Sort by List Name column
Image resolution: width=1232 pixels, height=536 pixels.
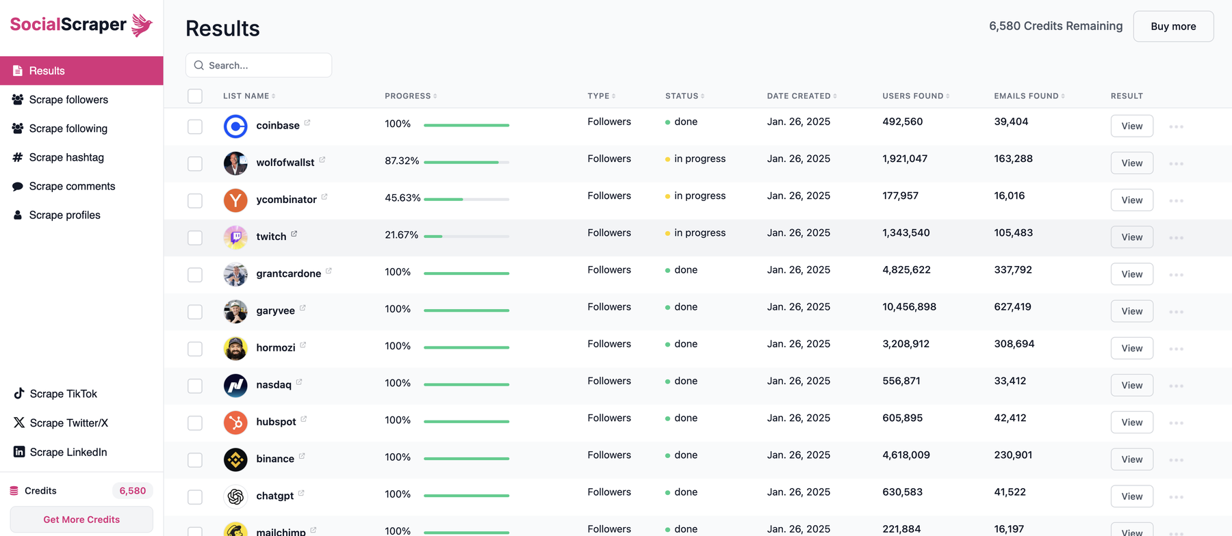point(249,96)
